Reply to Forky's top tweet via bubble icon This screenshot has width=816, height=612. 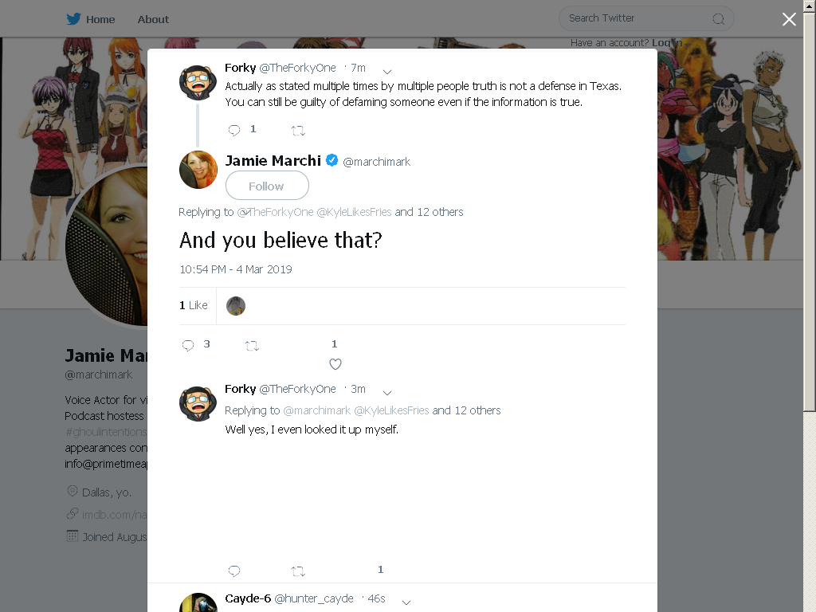click(234, 130)
